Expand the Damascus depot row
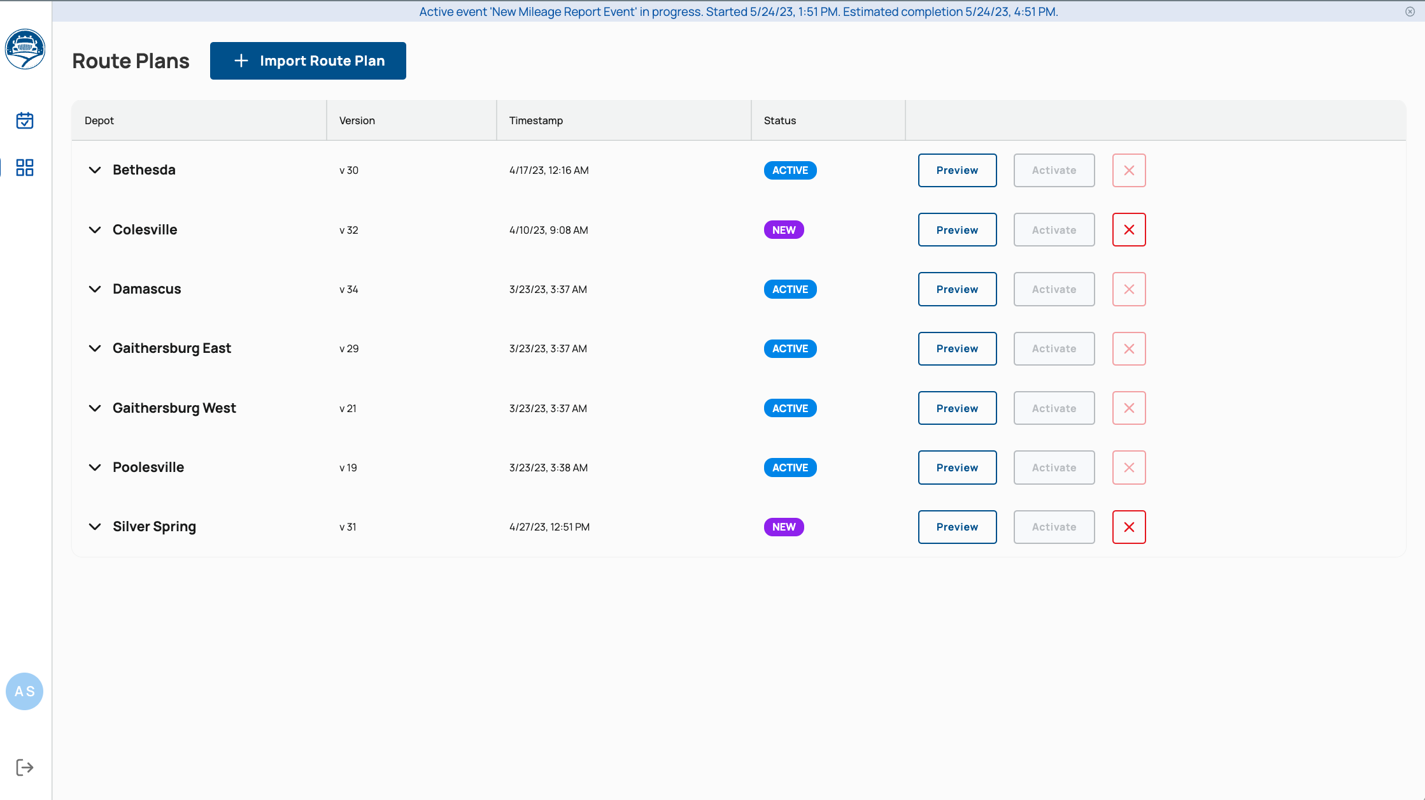 95,289
